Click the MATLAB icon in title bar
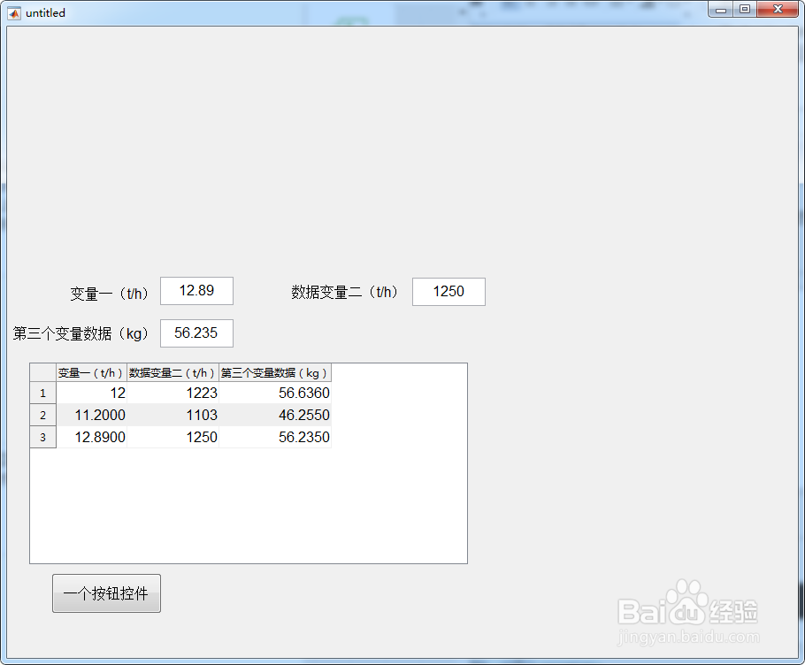This screenshot has width=805, height=665. click(14, 13)
